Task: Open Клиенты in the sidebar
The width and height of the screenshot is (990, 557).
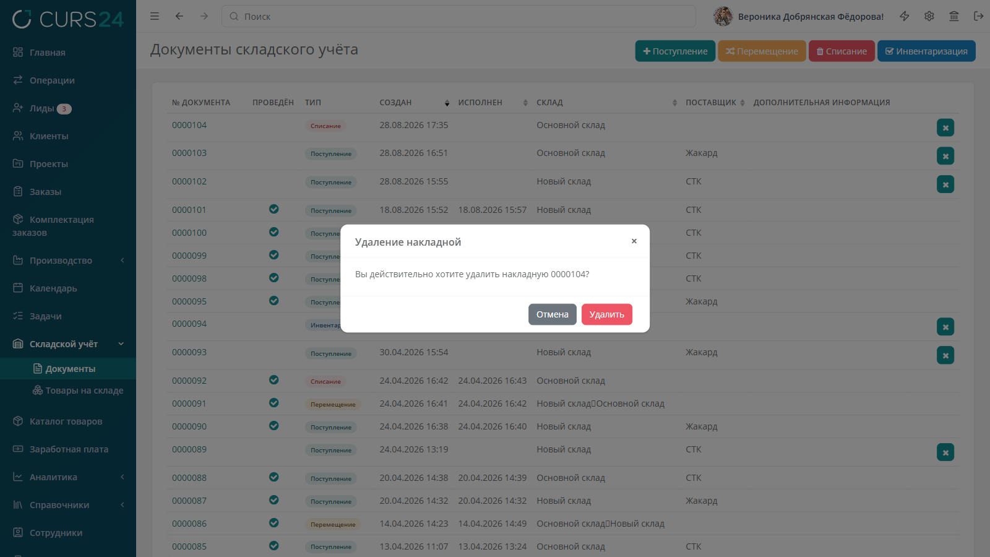Action: [68, 136]
